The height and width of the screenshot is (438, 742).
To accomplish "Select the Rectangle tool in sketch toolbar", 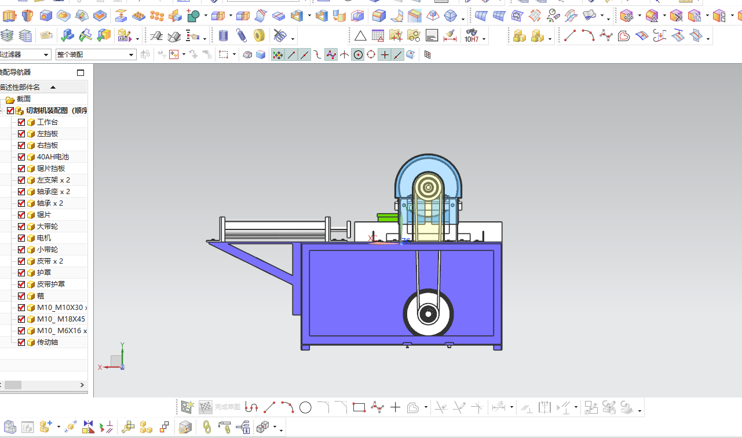I will tap(359, 407).
